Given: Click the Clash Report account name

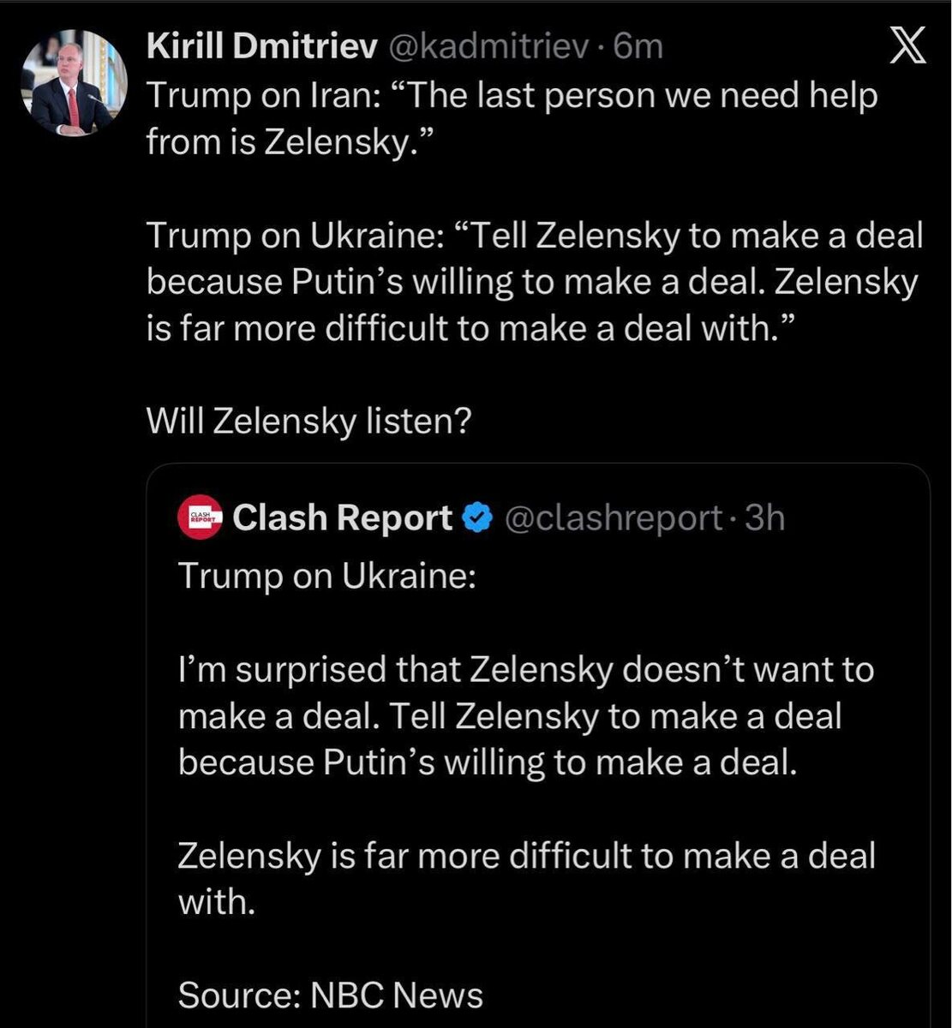Looking at the screenshot, I should [342, 517].
